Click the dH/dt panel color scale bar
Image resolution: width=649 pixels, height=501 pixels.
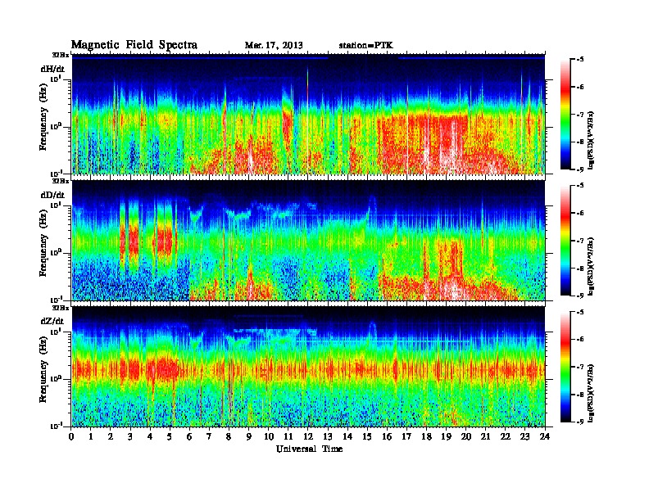click(x=565, y=114)
